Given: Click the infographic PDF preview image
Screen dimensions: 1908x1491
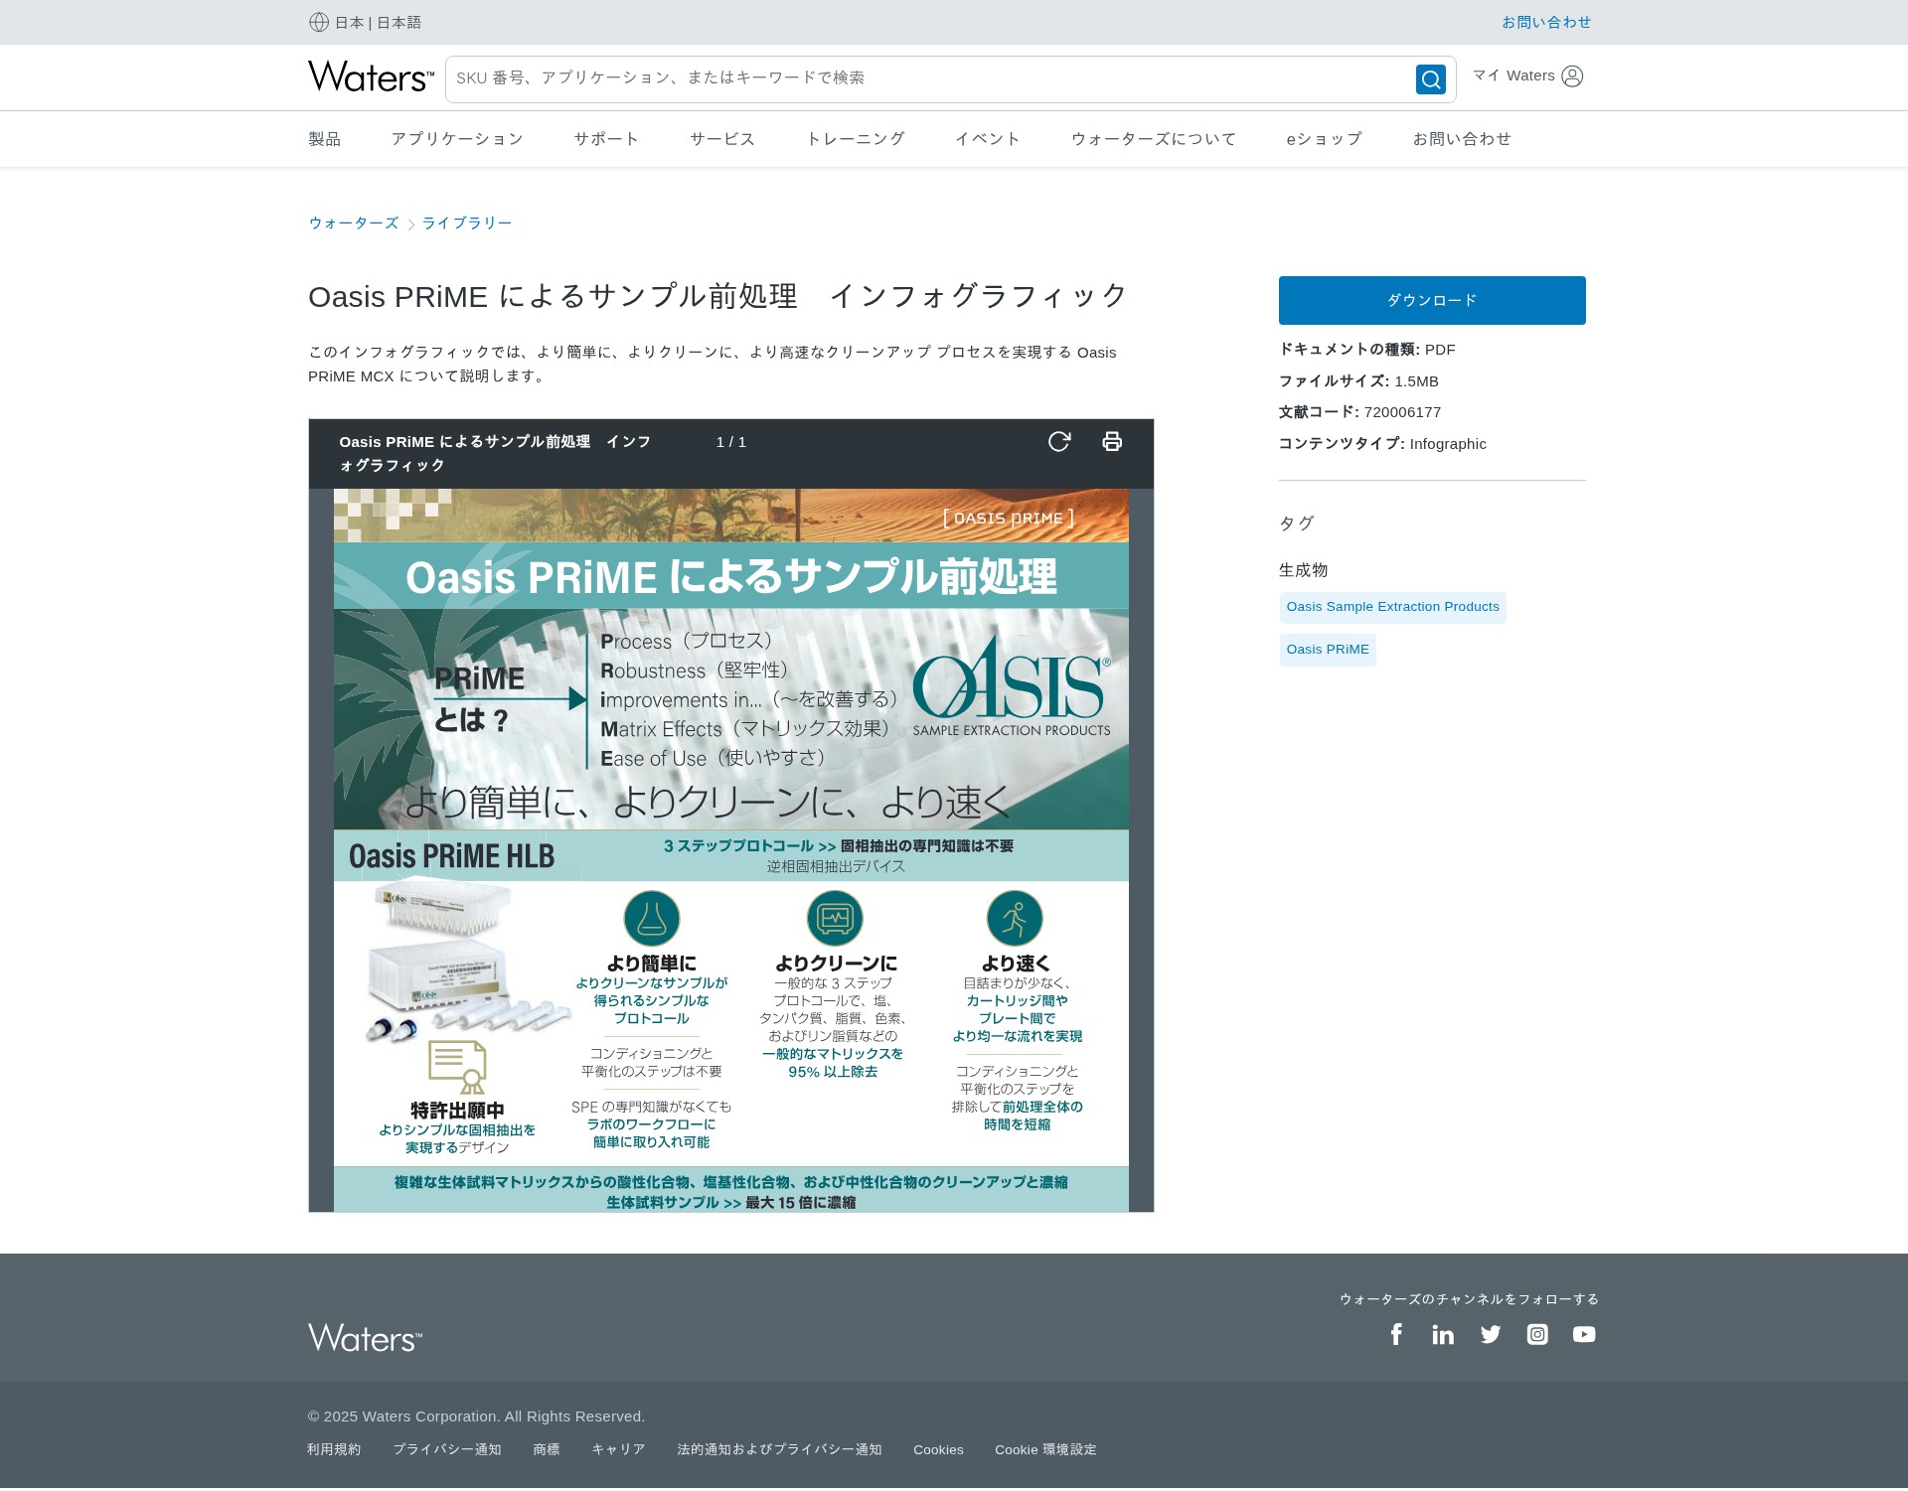Looking at the screenshot, I should click(731, 850).
